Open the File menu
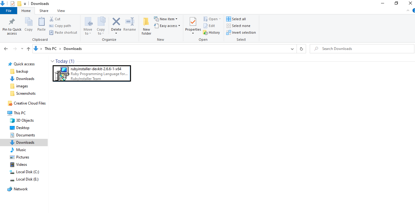 tap(9, 11)
